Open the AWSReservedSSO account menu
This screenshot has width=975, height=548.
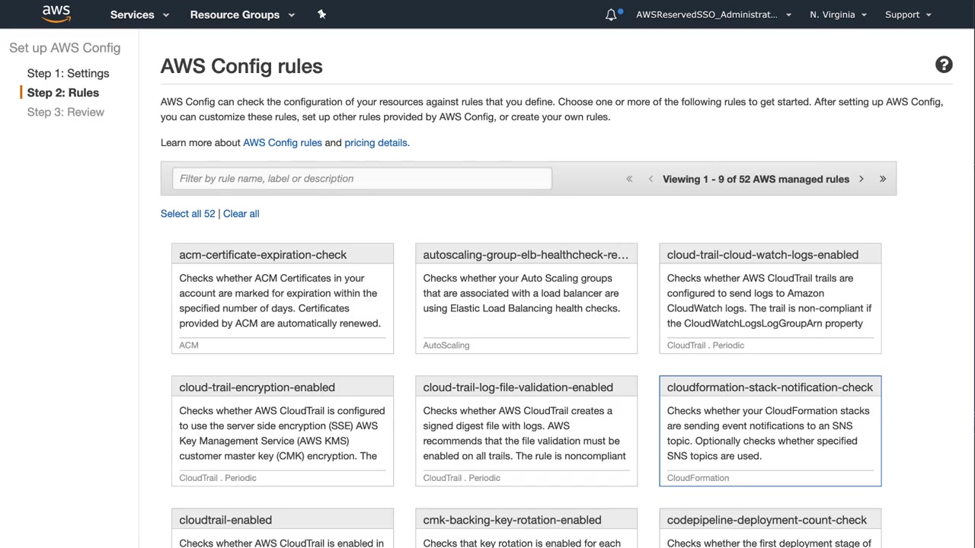point(714,14)
